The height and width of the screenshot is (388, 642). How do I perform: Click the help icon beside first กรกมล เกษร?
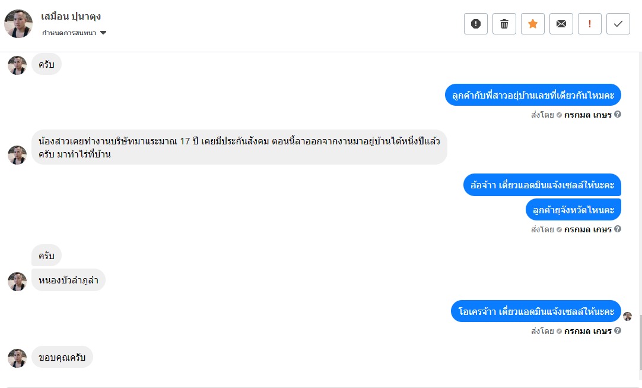click(618, 114)
